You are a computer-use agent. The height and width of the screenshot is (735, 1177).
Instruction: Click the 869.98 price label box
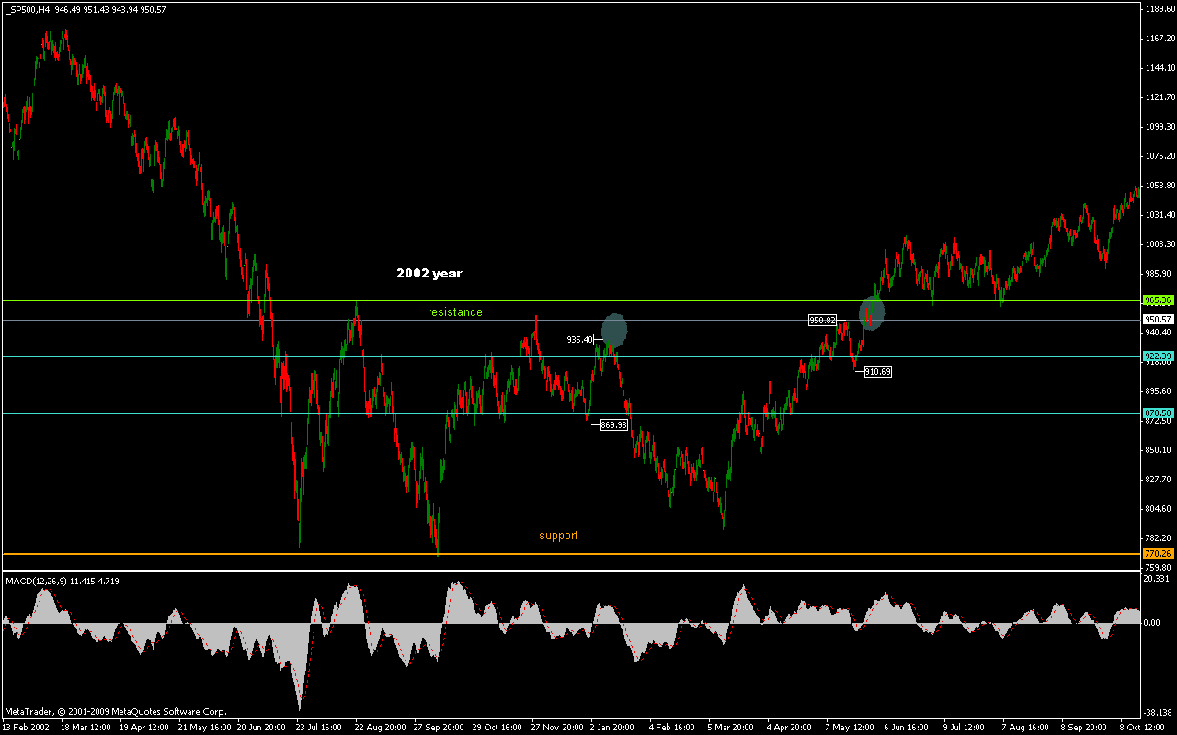click(x=613, y=424)
